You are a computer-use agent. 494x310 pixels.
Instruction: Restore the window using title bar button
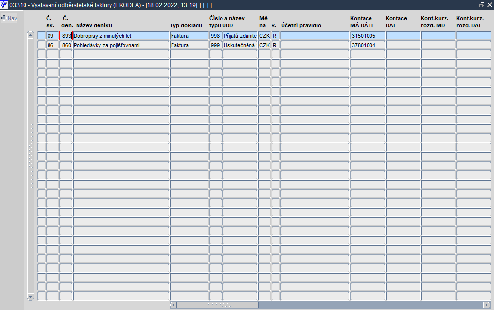(481, 5)
